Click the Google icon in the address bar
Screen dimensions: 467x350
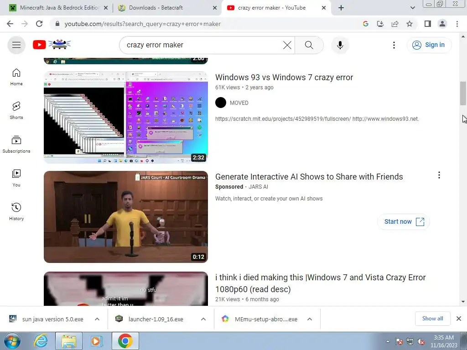(366, 24)
